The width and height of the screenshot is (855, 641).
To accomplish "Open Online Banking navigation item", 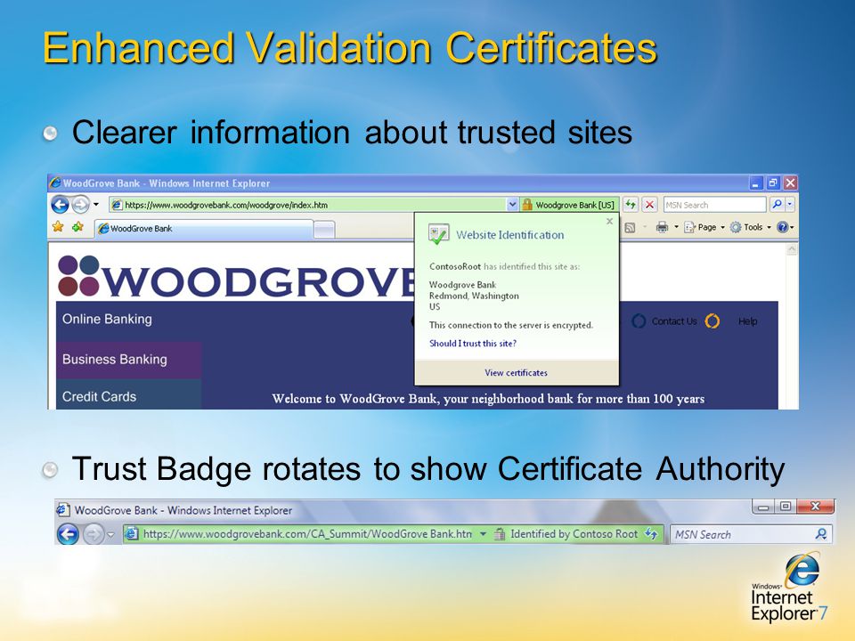I will click(107, 320).
